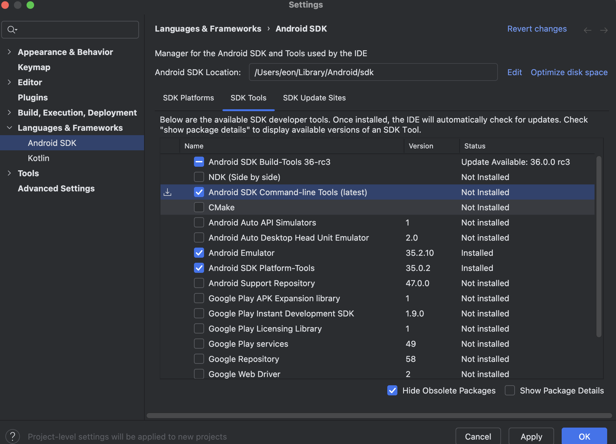
Task: Click the SDK tools list vertical scrollbar
Action: (599, 246)
